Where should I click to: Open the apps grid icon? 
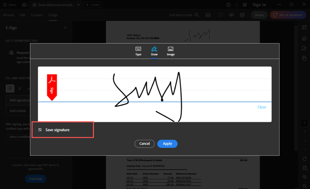click(x=244, y=5)
